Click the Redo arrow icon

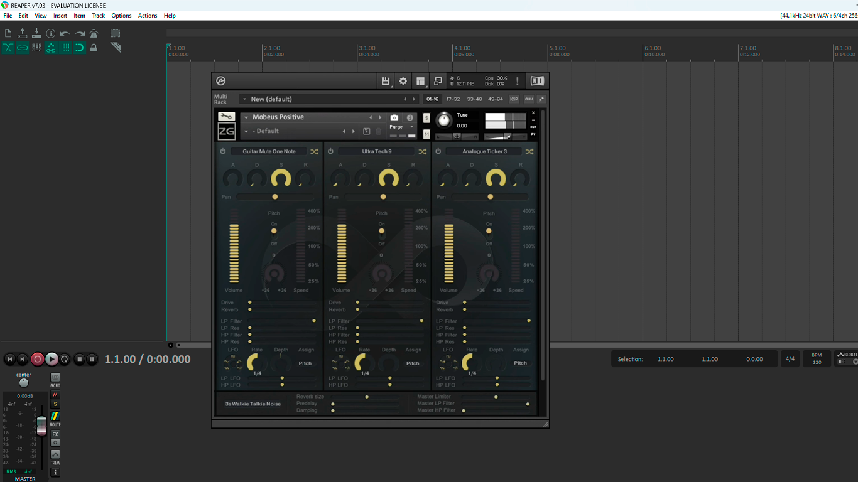point(80,33)
